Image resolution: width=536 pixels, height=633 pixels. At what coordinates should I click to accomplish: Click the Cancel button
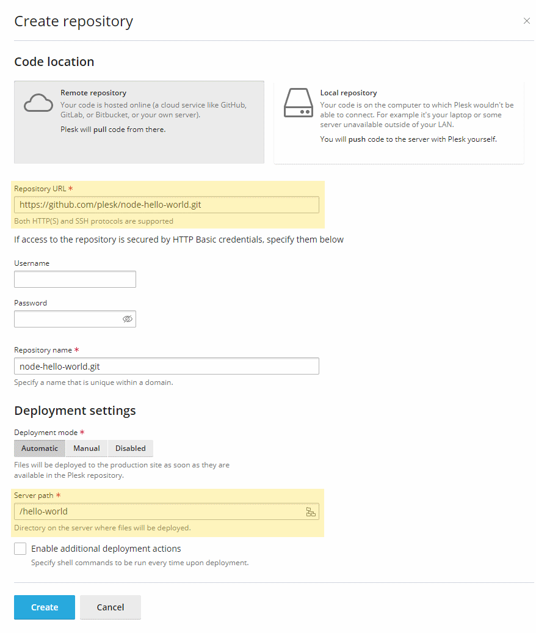(x=110, y=607)
